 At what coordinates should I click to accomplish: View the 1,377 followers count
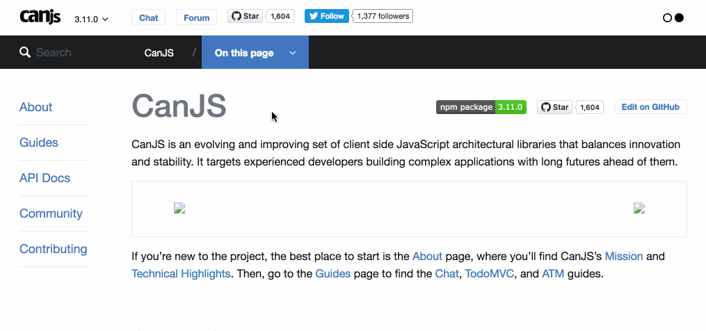pyautogui.click(x=383, y=16)
